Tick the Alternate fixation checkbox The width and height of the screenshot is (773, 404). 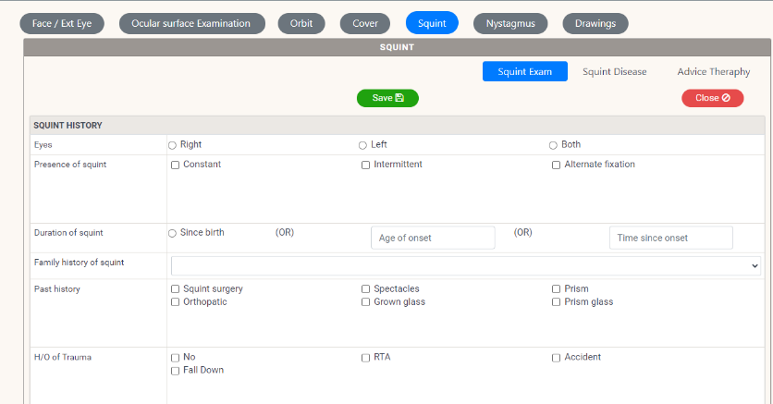click(x=557, y=165)
